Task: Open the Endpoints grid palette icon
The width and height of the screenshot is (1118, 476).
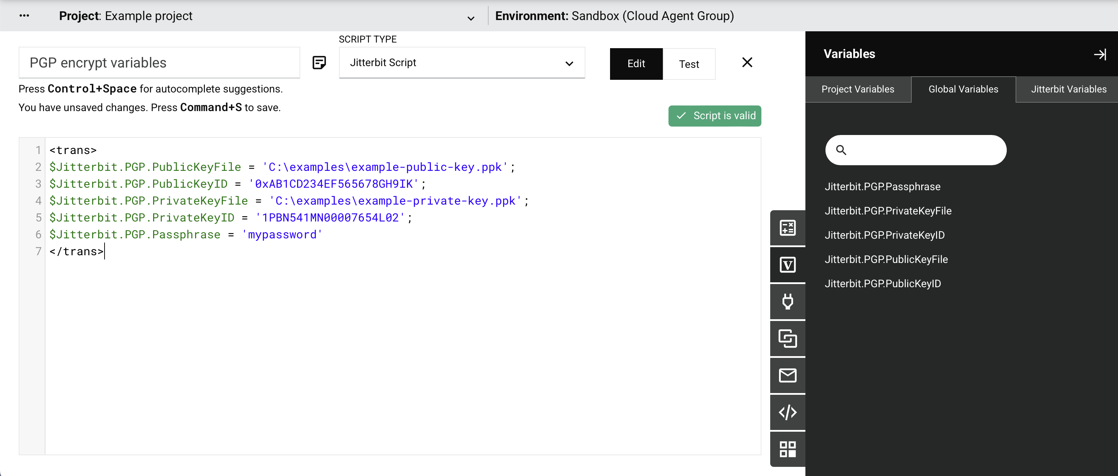Action: point(787,449)
